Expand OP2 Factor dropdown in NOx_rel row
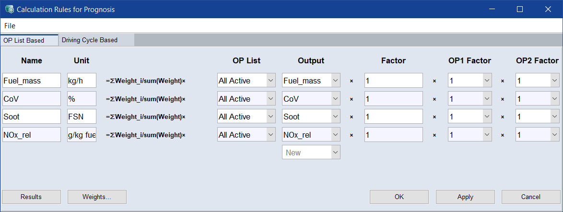Viewport: 563px width, 212px height. (x=554, y=135)
